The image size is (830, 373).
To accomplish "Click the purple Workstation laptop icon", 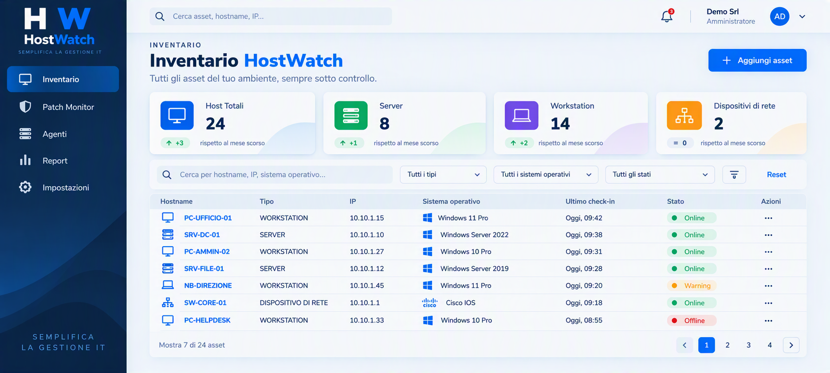I will tap(521, 115).
